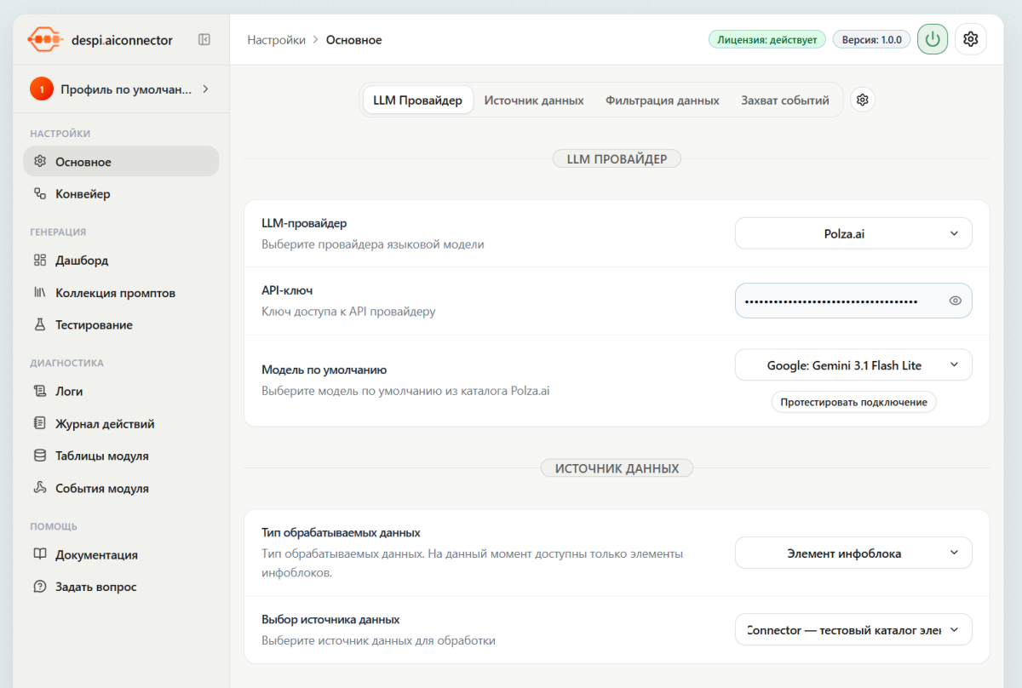
Task: Click the gear icon beside Основное
Action: point(39,162)
